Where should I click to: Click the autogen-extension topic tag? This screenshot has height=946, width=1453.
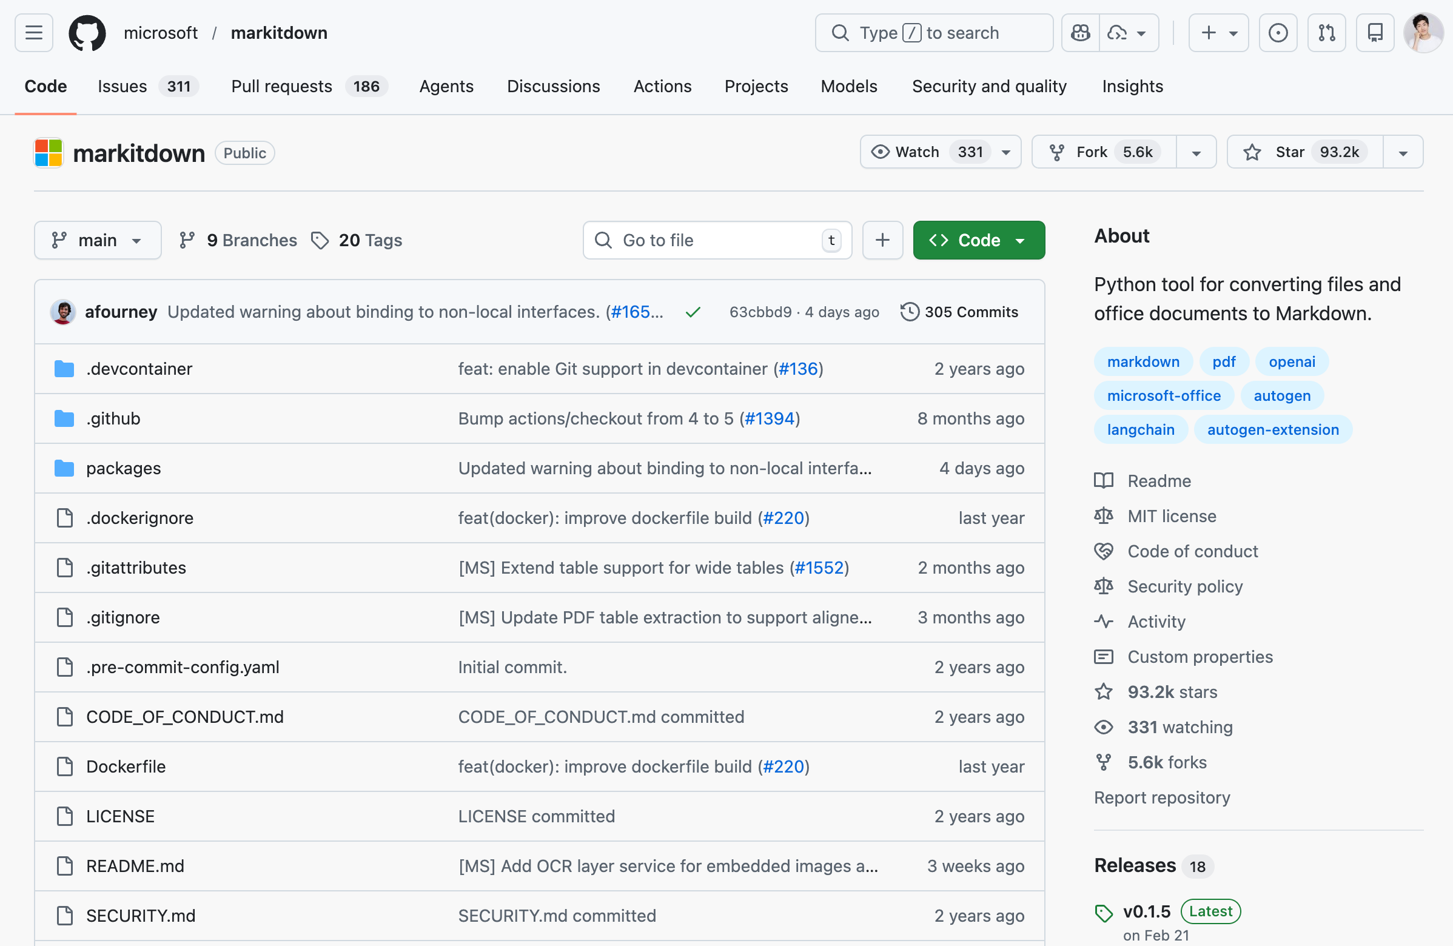[x=1272, y=429]
